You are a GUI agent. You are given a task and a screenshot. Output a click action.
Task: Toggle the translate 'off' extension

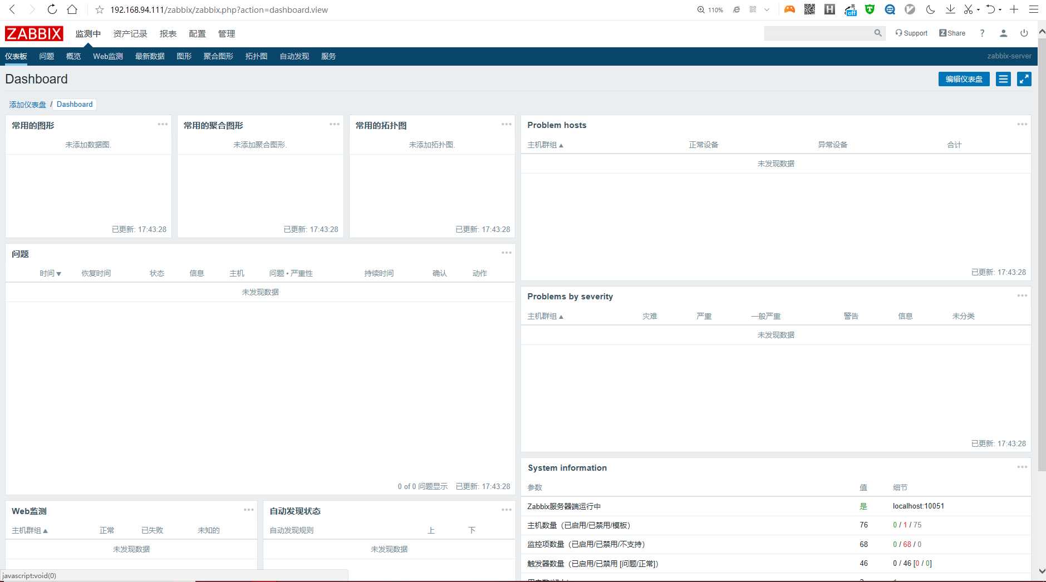[850, 9]
